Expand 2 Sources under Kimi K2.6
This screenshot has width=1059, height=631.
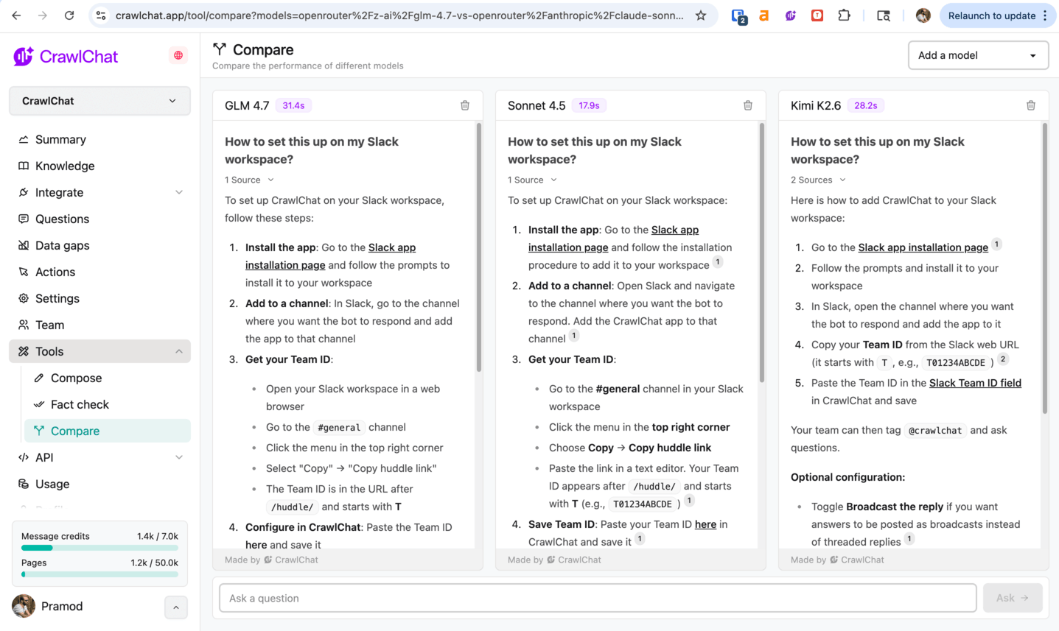click(x=818, y=180)
